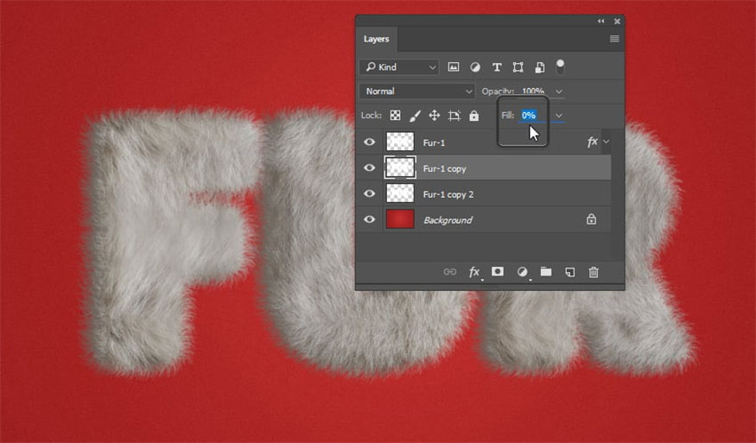
Task: Open the Normal blend mode dropdown
Action: click(418, 92)
